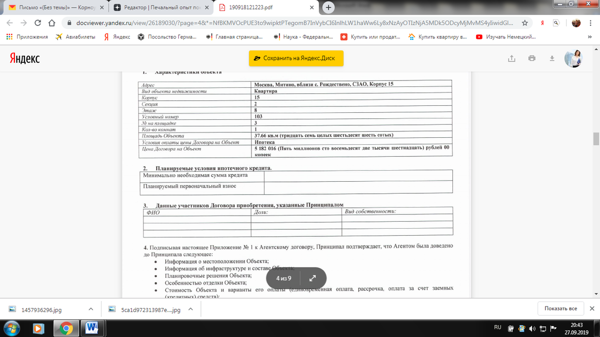Bookmark this page with star icon

(x=524, y=23)
